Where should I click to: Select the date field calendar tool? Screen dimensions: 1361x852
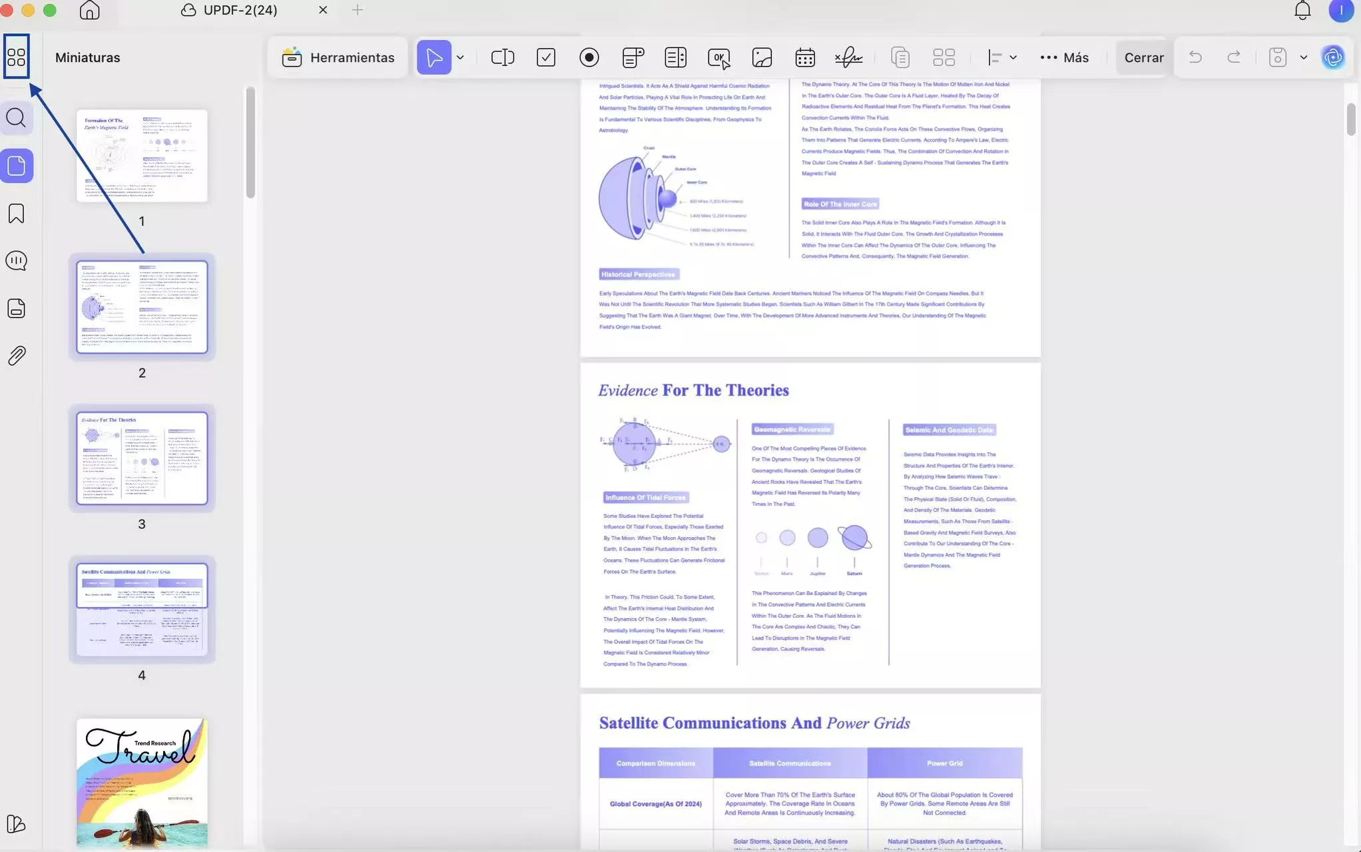point(804,57)
